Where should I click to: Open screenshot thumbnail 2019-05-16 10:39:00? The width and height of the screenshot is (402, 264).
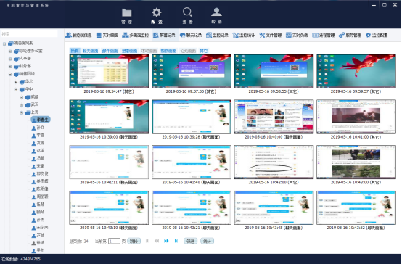pos(109,117)
